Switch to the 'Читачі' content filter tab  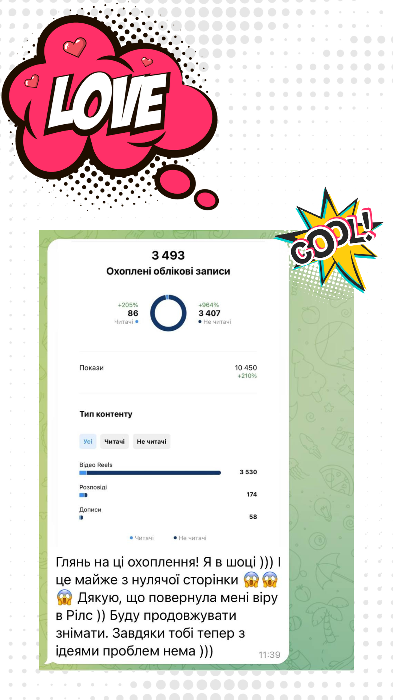(x=114, y=441)
